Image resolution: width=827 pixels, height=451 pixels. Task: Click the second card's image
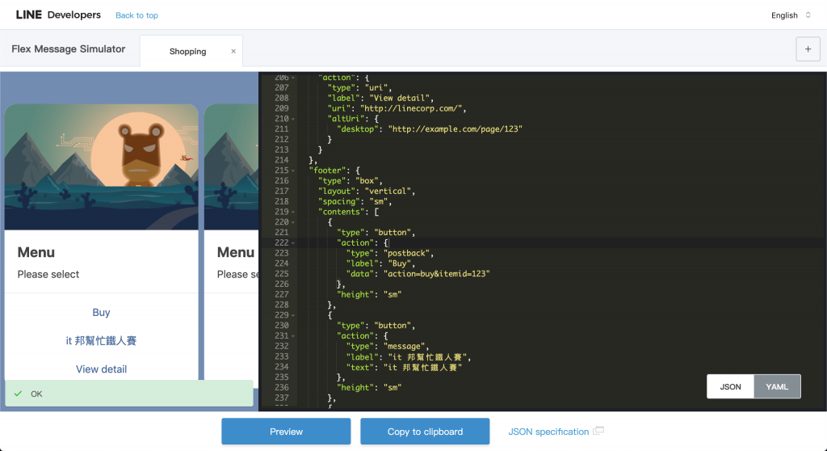[x=232, y=166]
